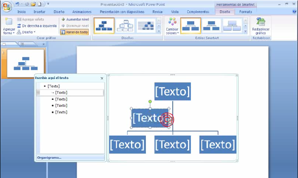Switch to the Insertar ribbon tab
Image resolution: width=298 pixels, height=178 pixels.
40,12
